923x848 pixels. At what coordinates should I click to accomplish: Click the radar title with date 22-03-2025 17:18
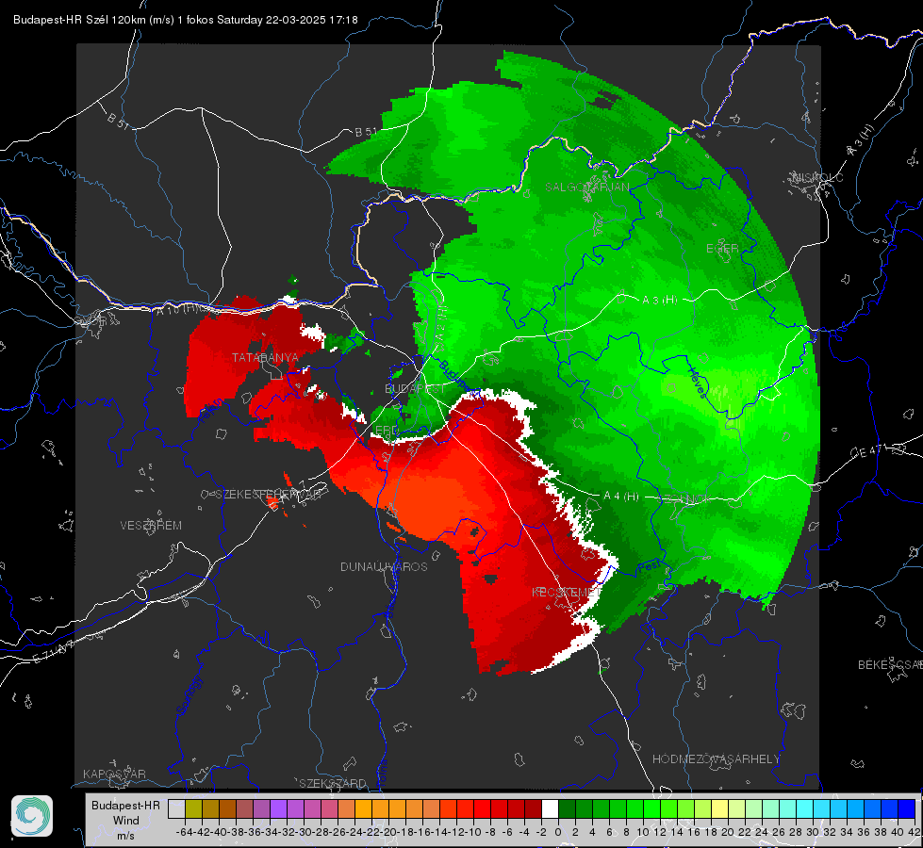pos(186,20)
